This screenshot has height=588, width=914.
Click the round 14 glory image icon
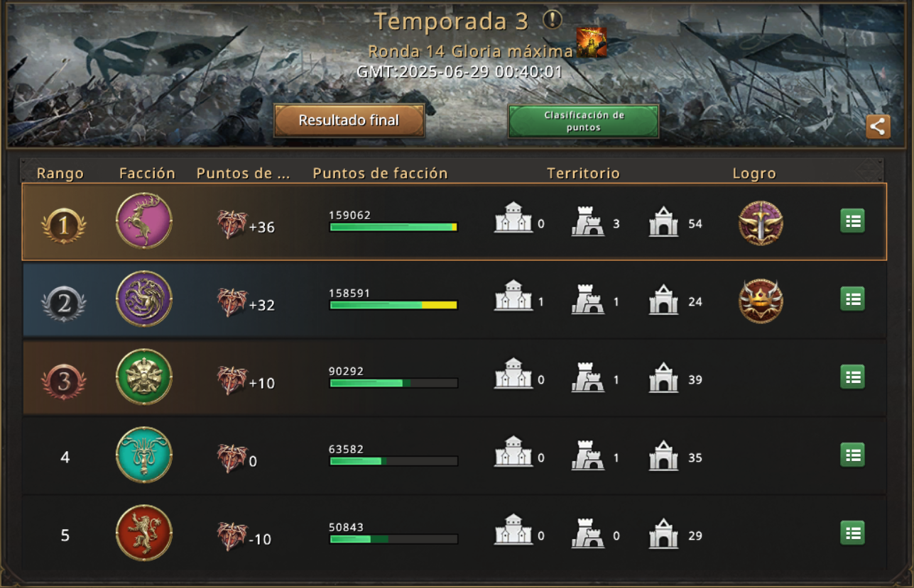[x=591, y=43]
